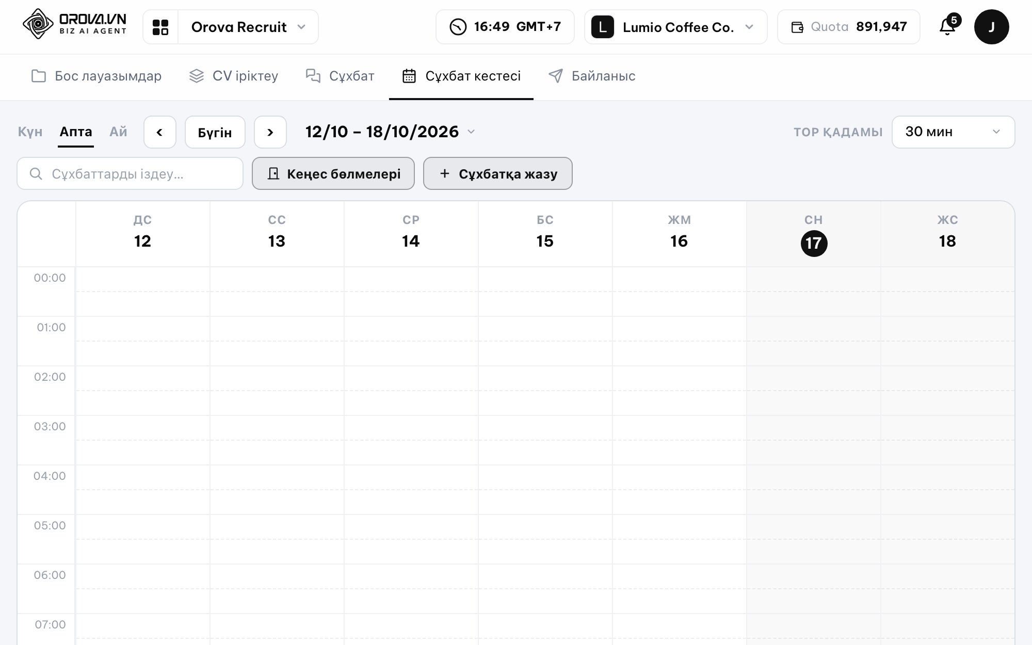Screen dimensions: 1032x645
Task: Select day header ЖС 18
Action: (x=948, y=233)
